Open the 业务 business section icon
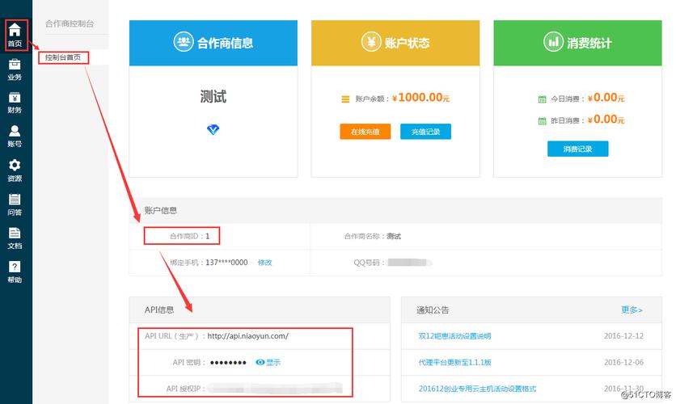The height and width of the screenshot is (404, 676). point(15,69)
